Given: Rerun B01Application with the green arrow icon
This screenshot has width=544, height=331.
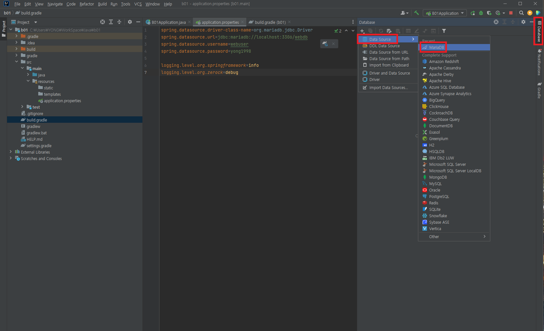Looking at the screenshot, I should coord(473,13).
